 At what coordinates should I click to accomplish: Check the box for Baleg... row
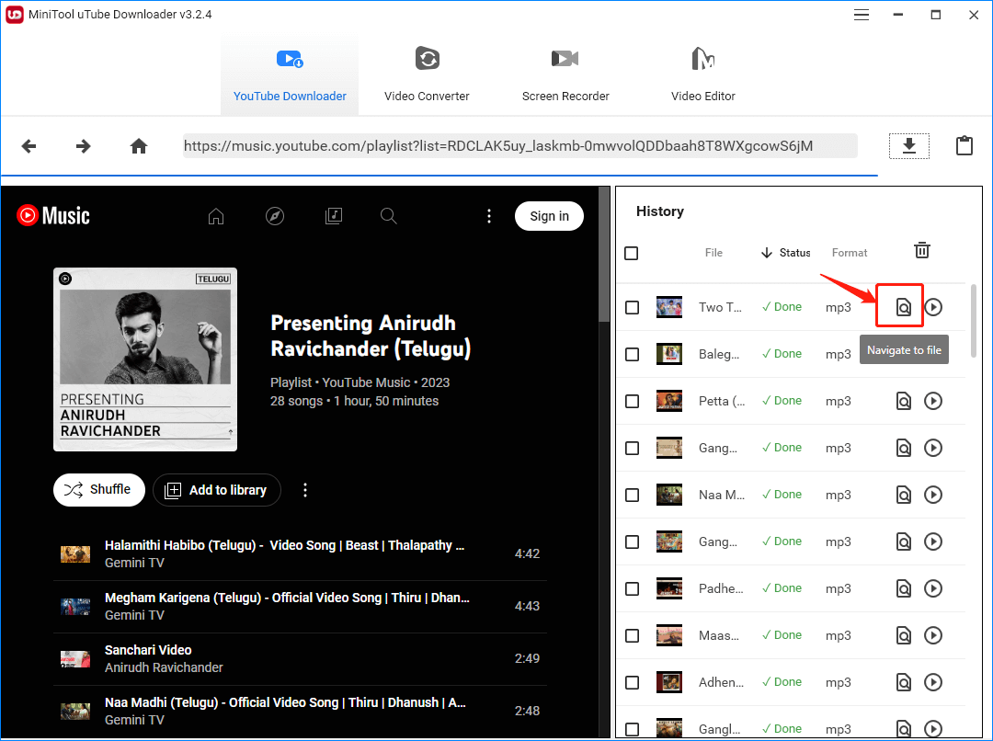632,354
